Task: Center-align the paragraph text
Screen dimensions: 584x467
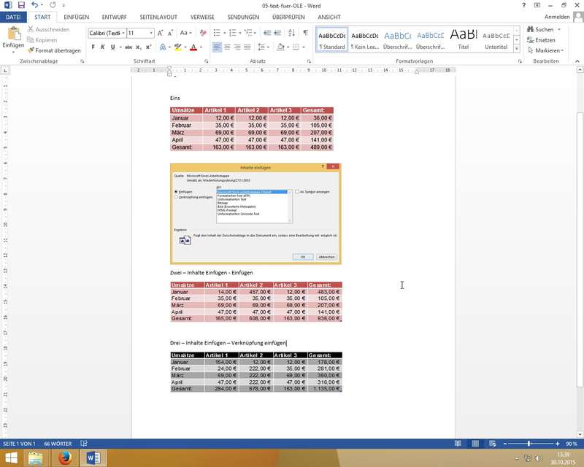Action: tap(228, 47)
